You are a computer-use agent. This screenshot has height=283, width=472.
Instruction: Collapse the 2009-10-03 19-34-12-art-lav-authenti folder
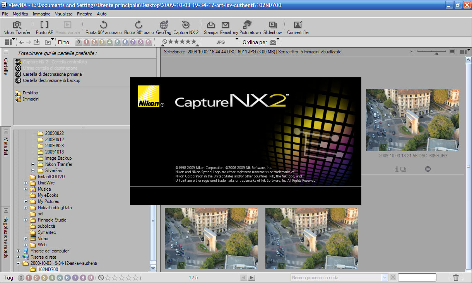pyautogui.click(x=19, y=263)
